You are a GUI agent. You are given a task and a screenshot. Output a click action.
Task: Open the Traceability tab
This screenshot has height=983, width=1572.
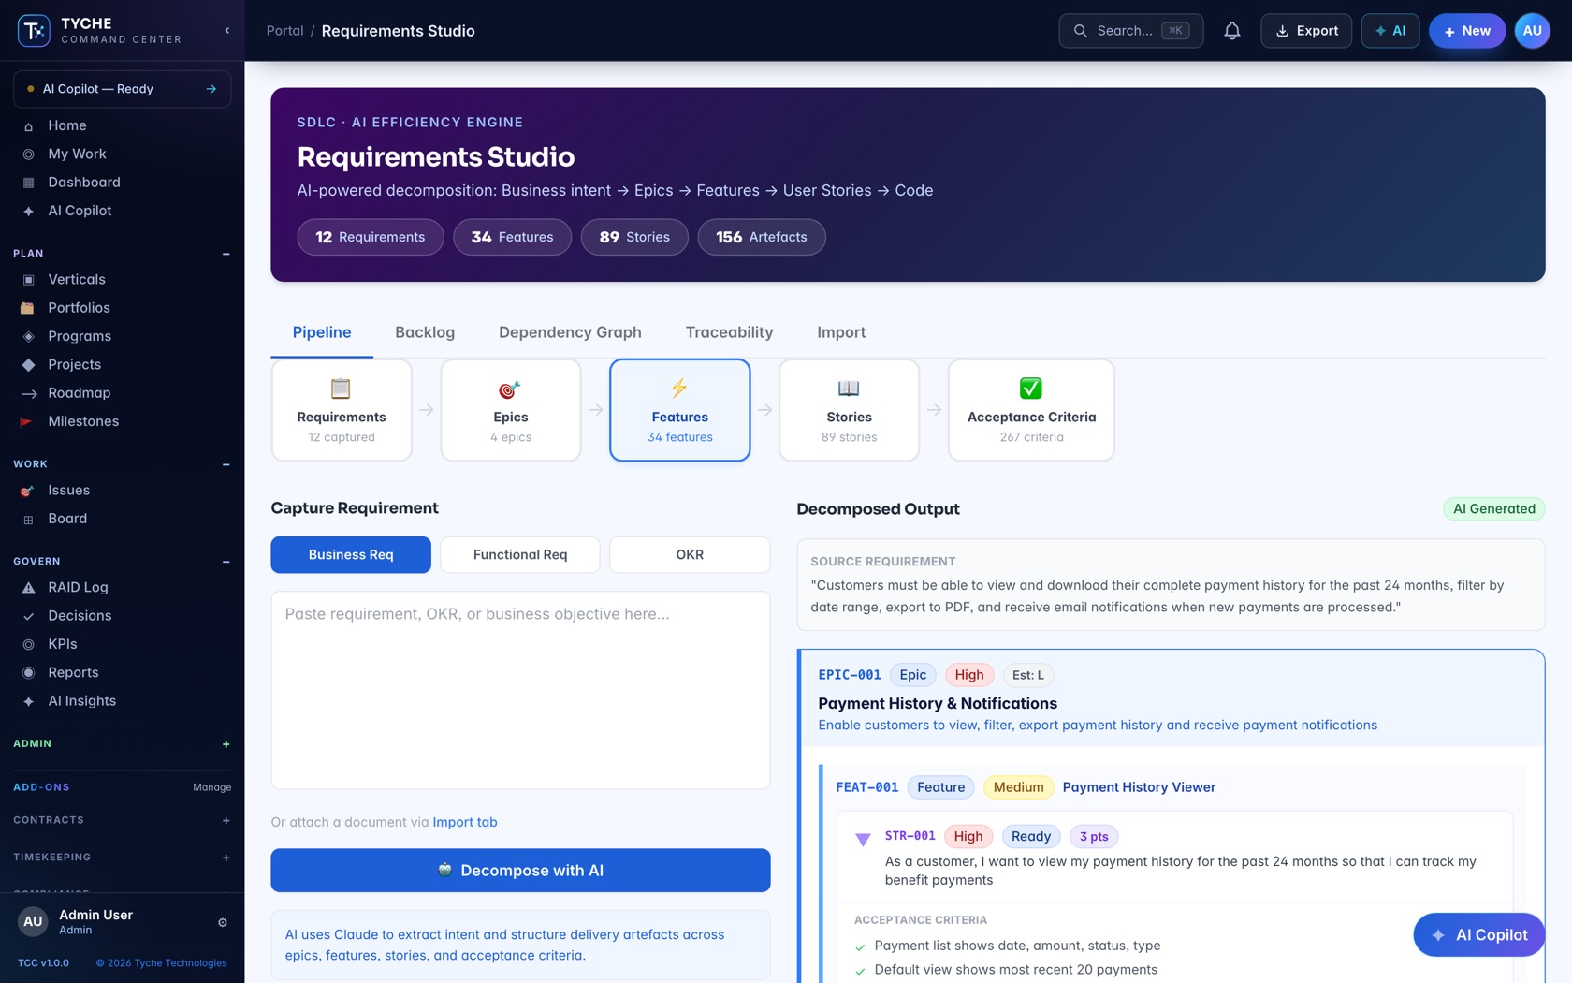tap(729, 332)
